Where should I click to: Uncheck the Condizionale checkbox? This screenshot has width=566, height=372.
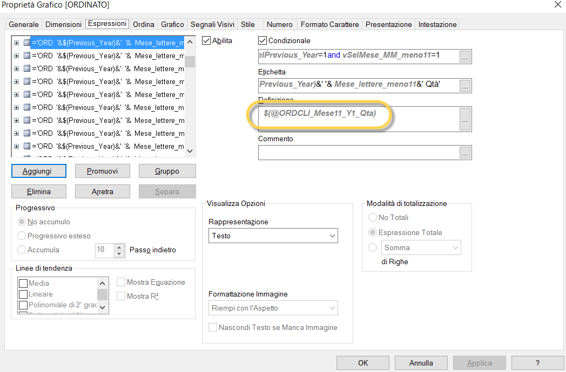pos(263,40)
